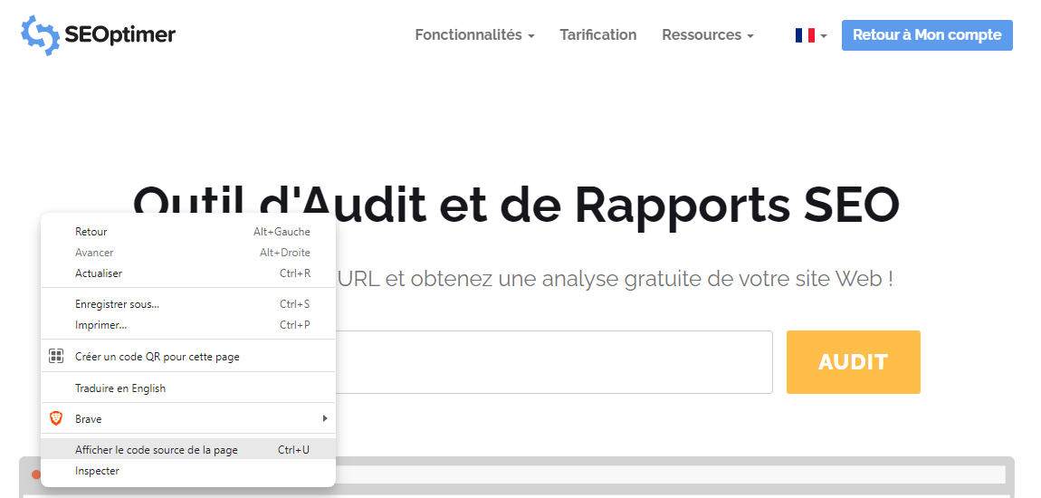Expand the Fonctionnalités dropdown

[474, 35]
